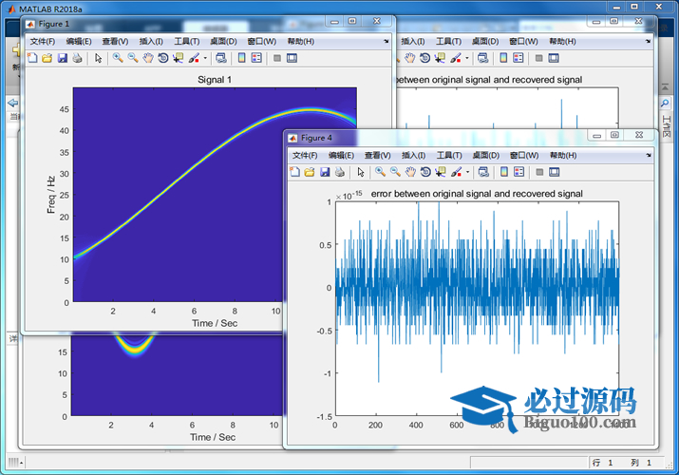Screen dimensions: 679x475
Task: Select the Pan hand tool in Figure 4
Action: coord(410,172)
